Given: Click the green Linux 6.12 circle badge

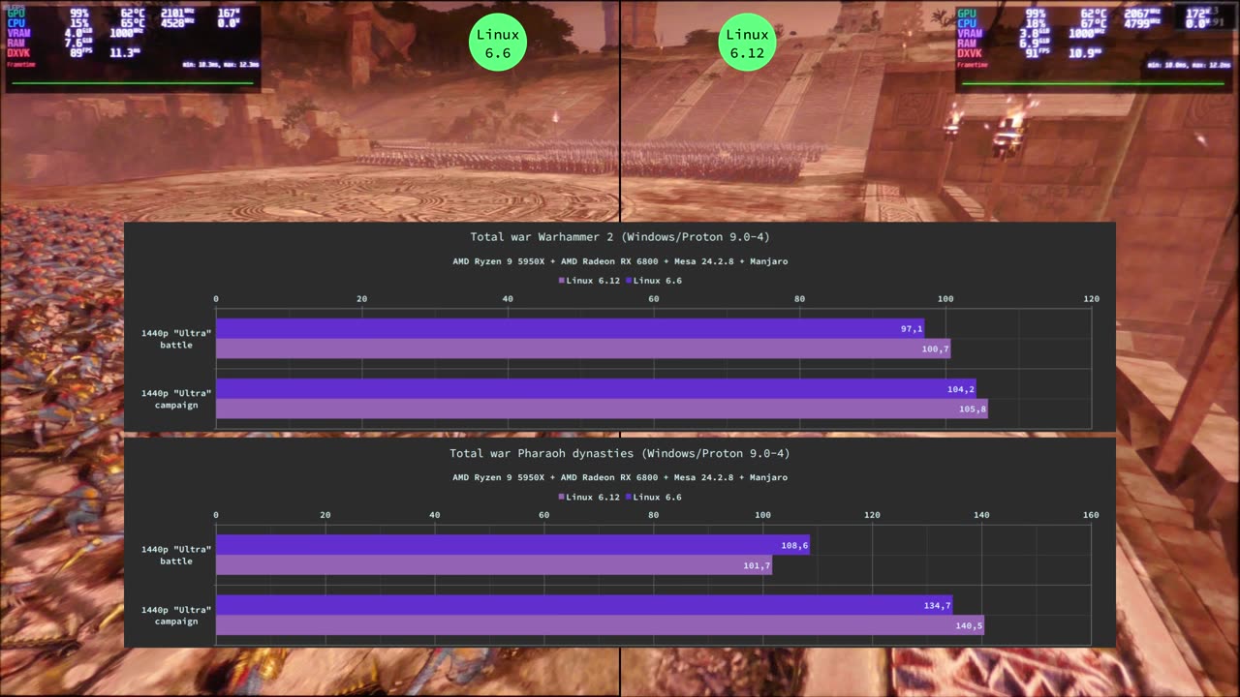Looking at the screenshot, I should (747, 43).
